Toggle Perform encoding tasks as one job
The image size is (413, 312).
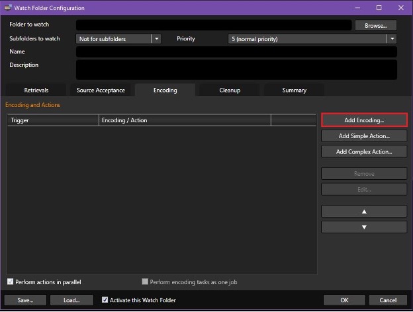145,282
